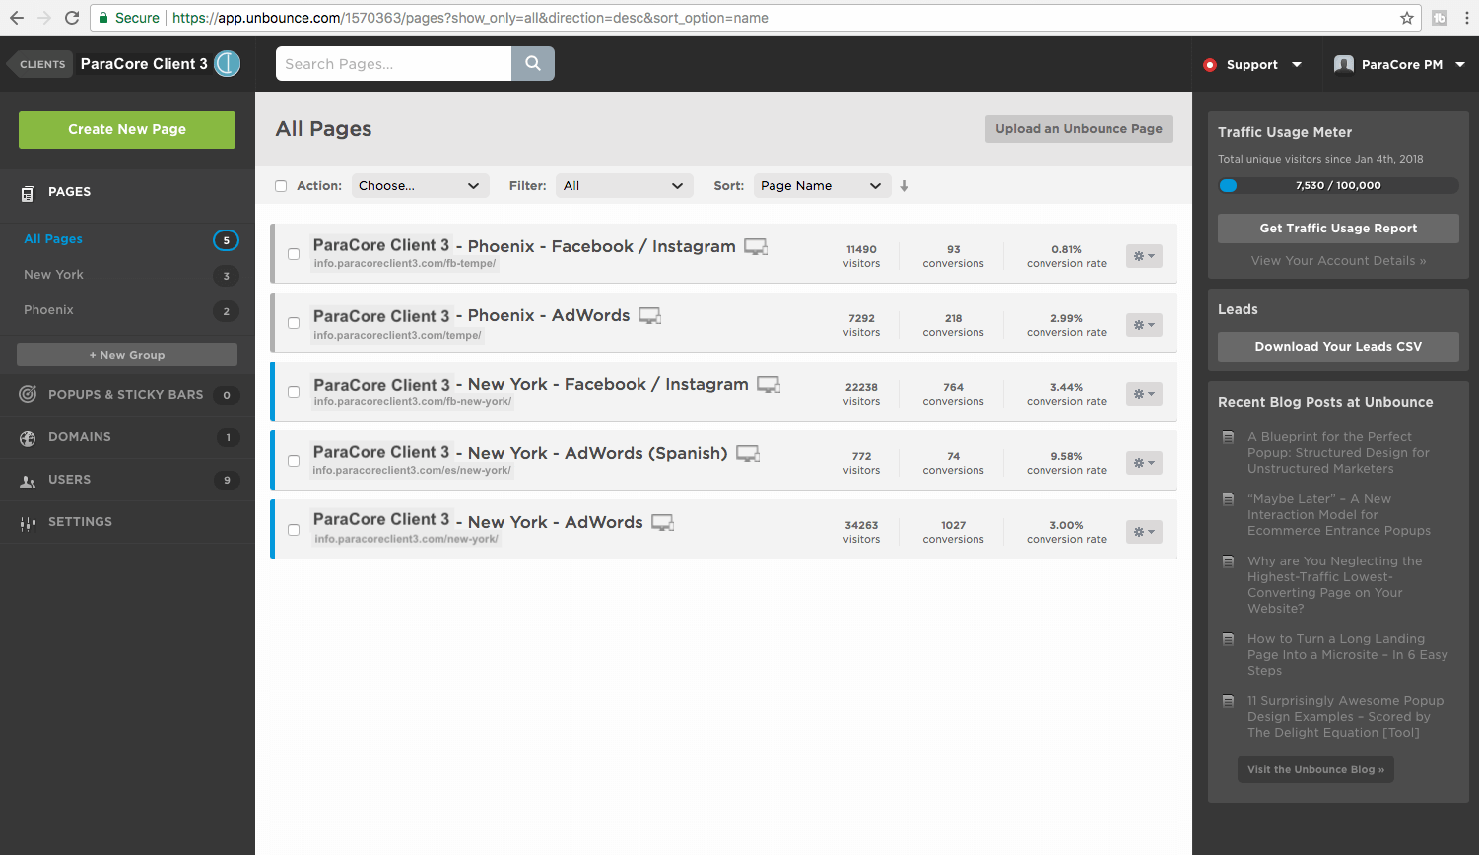Click the Create New Page button
Viewport: 1479px width, 855px height.
click(127, 129)
